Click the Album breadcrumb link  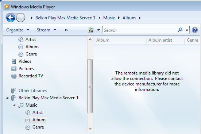[129, 18]
